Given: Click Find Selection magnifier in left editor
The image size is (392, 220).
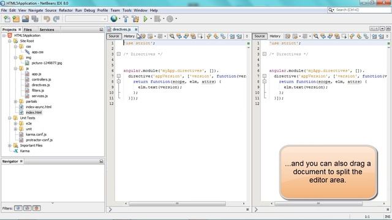Looking at the screenshot, I should [x=172, y=37].
